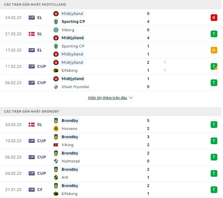Click the EL competition label on 24.02.23
223x198 pixels.
point(40,18)
